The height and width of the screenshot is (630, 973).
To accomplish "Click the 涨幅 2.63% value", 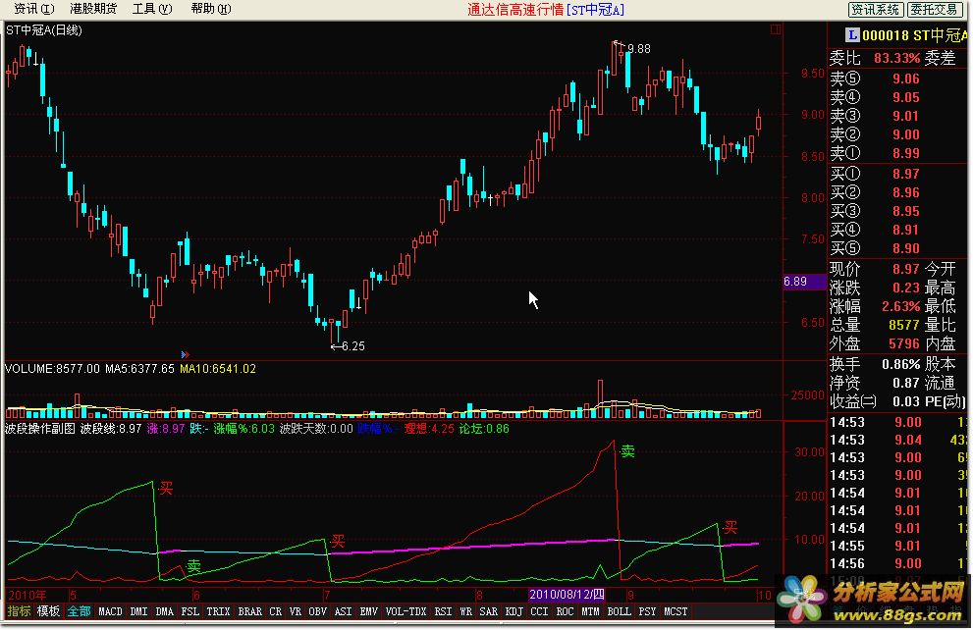I will [x=900, y=306].
